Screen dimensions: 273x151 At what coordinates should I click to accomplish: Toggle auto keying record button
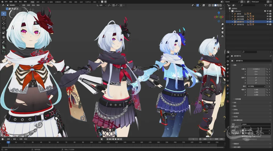pos(102,139)
